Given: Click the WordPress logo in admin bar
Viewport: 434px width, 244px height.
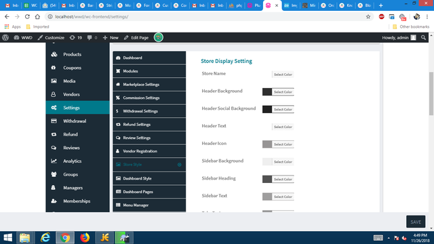Looking at the screenshot, I should point(5,37).
